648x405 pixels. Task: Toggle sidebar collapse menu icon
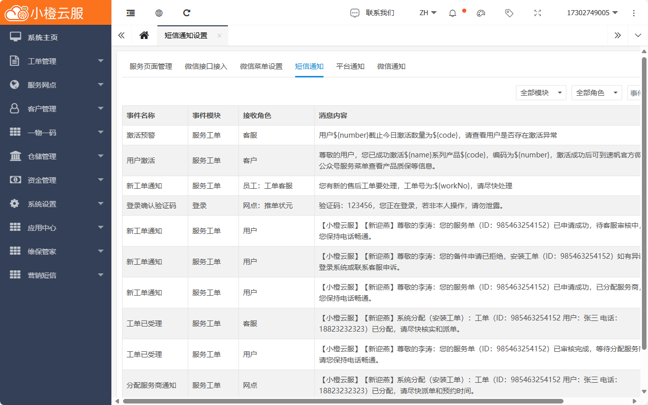pyautogui.click(x=131, y=13)
